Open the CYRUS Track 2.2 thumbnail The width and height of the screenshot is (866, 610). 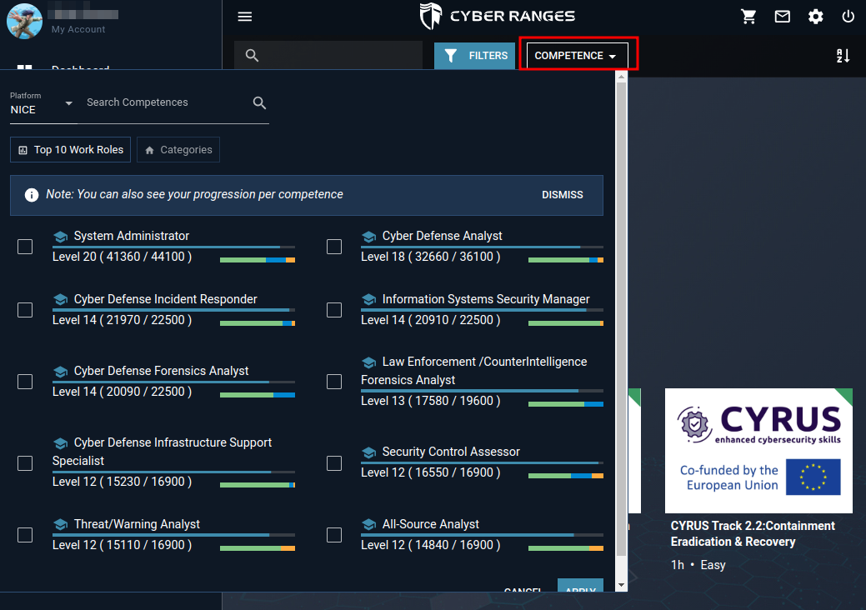click(x=758, y=450)
